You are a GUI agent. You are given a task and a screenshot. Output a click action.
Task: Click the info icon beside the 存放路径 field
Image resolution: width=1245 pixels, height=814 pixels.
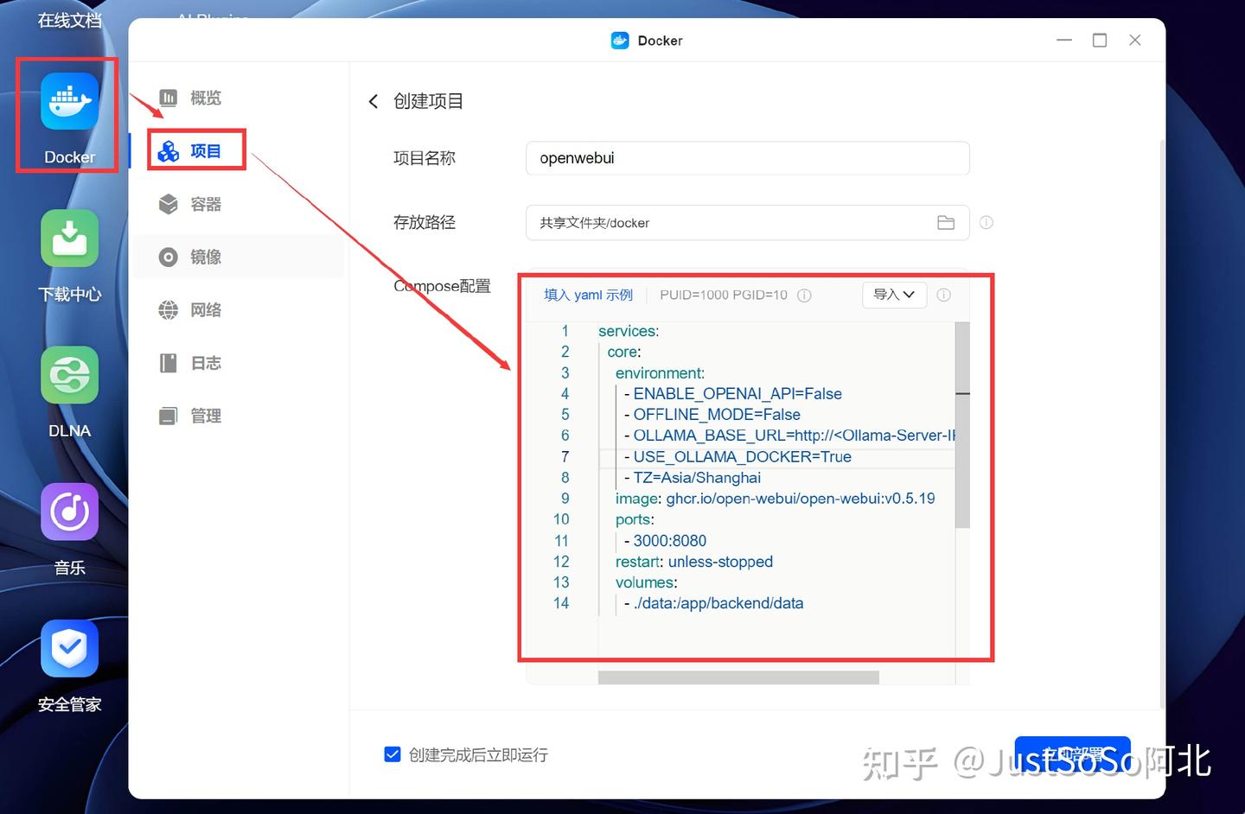[x=986, y=222]
